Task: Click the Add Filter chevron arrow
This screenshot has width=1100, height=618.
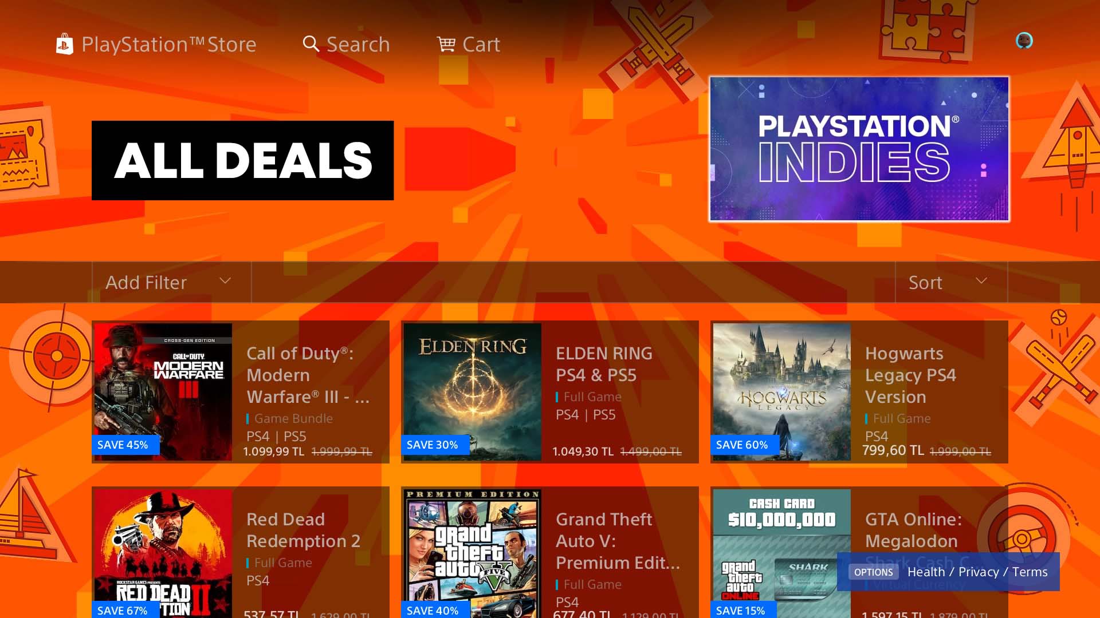Action: [x=225, y=280]
